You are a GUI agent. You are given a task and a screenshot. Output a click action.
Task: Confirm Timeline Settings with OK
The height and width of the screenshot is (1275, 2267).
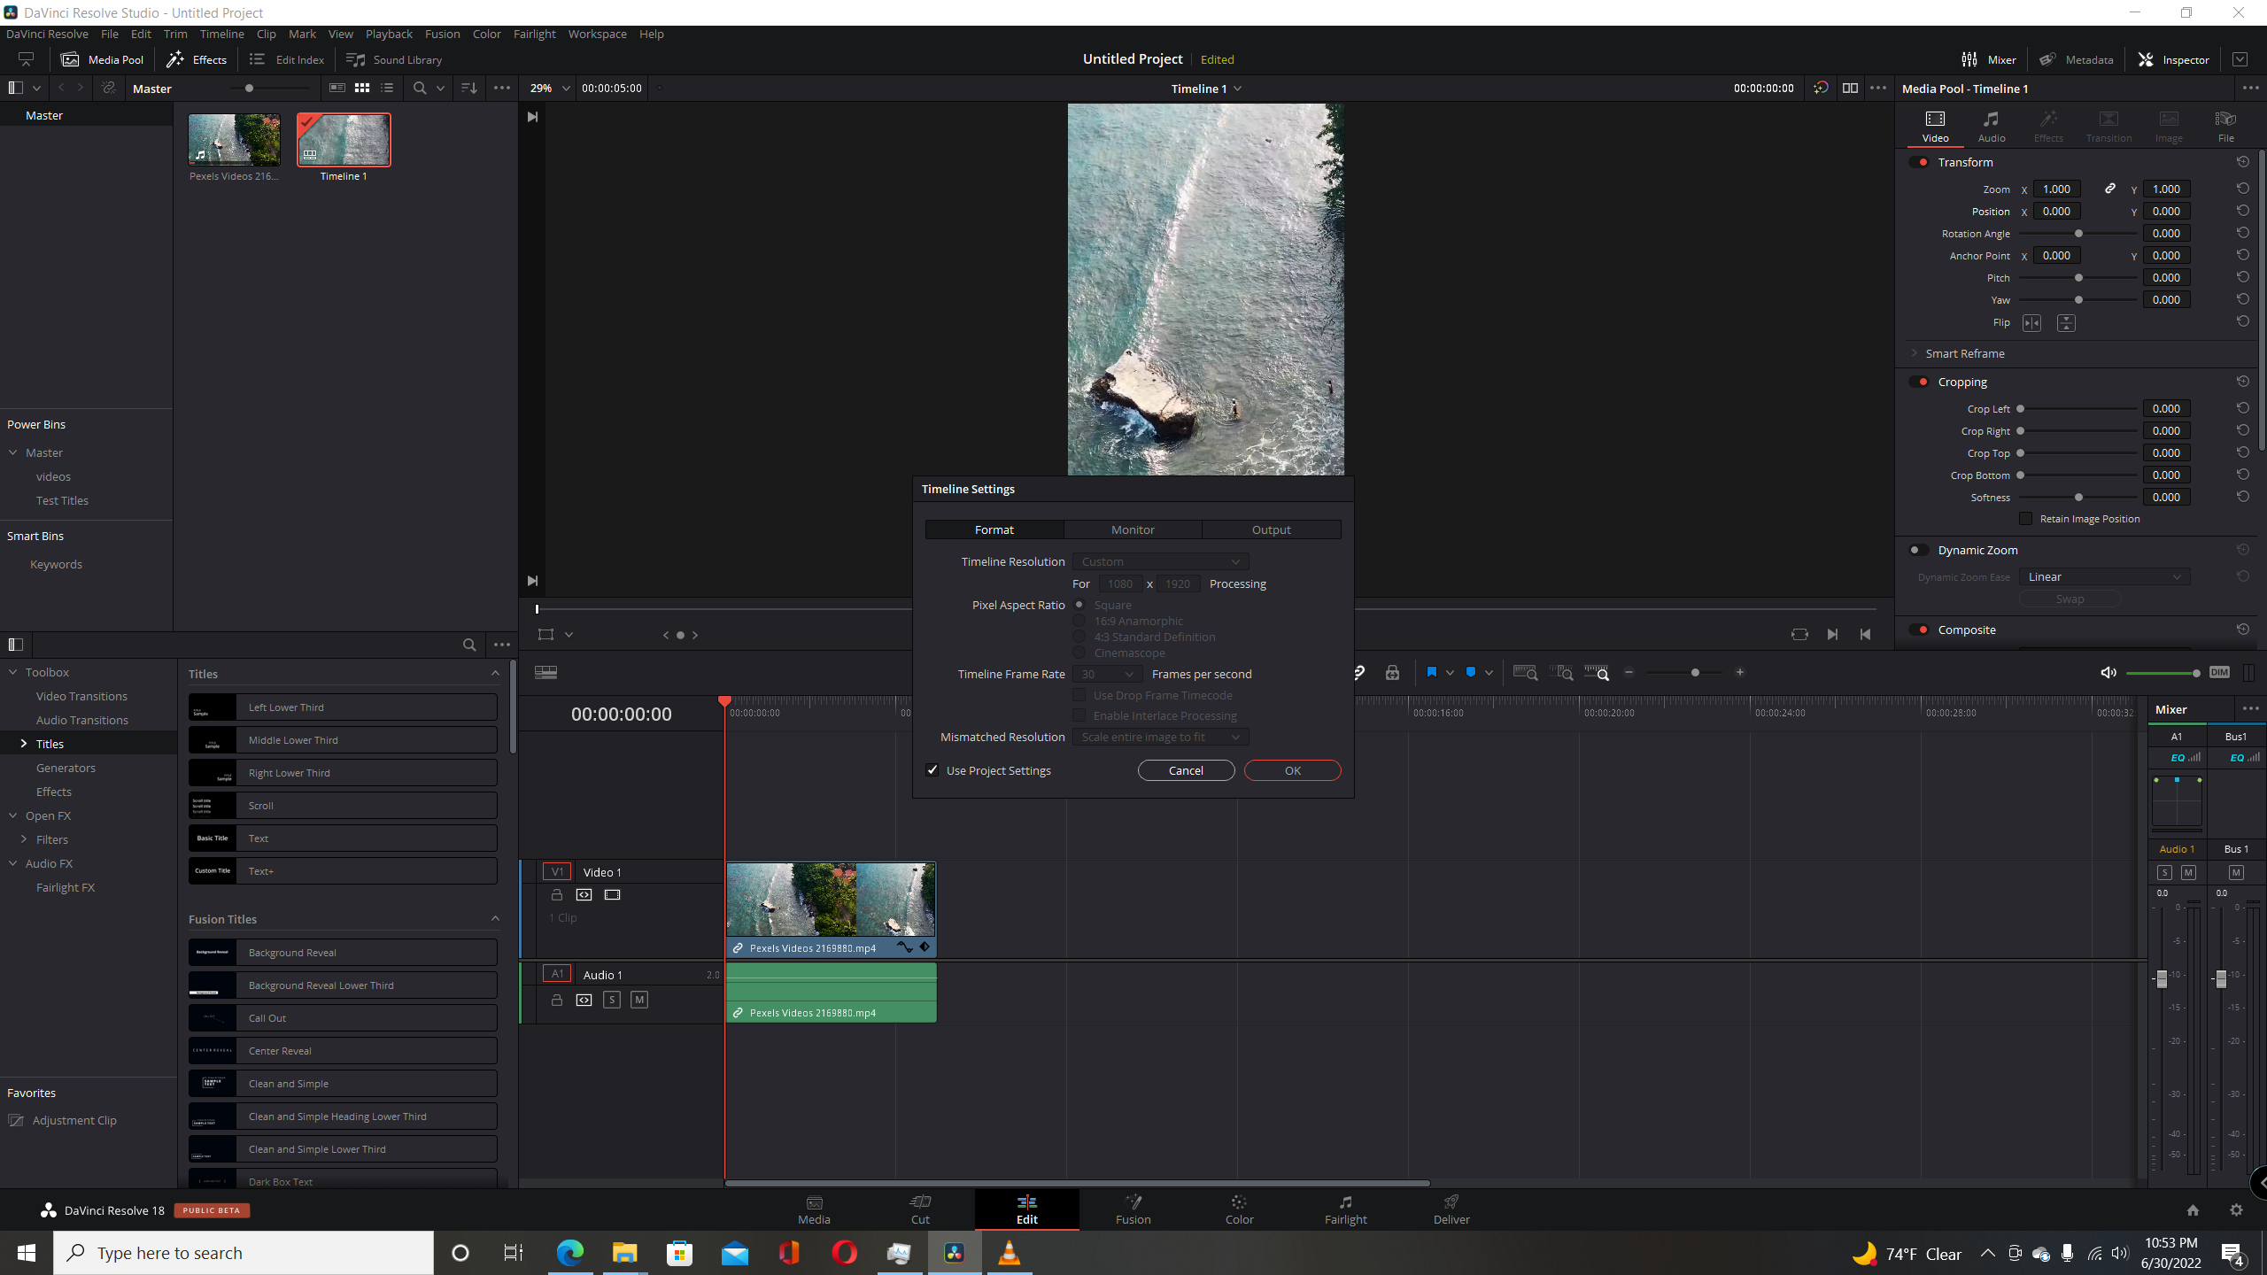point(1292,770)
